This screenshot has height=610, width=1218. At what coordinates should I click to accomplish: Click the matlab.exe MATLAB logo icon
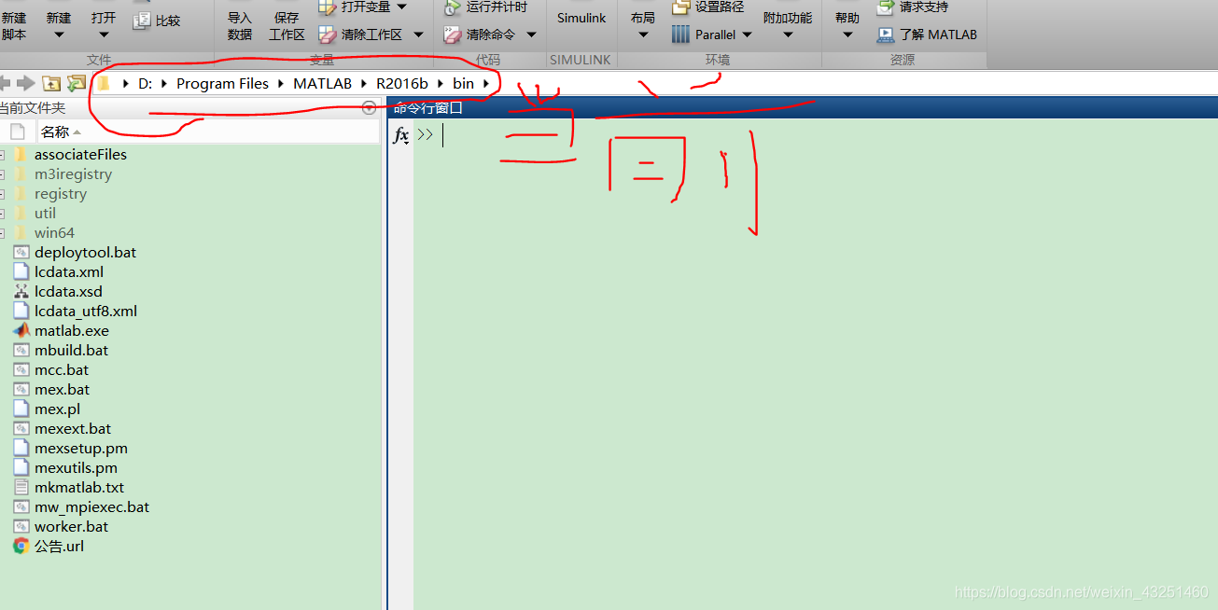click(21, 331)
